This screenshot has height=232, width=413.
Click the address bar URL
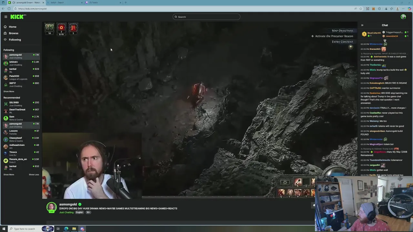click(32, 9)
